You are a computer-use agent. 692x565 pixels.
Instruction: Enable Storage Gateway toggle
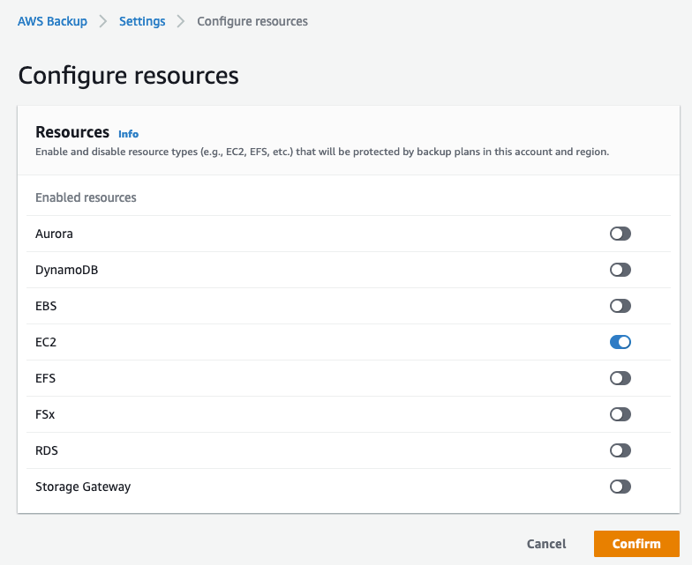tap(620, 487)
